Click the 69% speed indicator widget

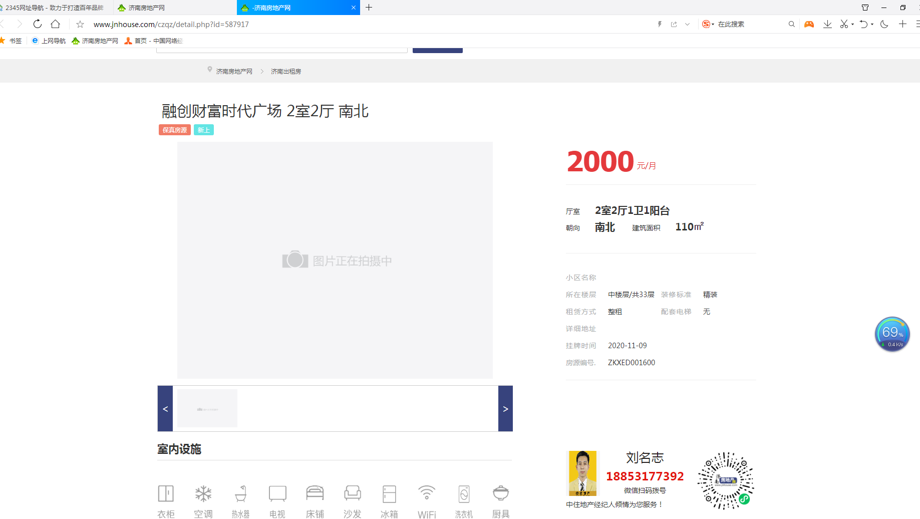tap(892, 334)
